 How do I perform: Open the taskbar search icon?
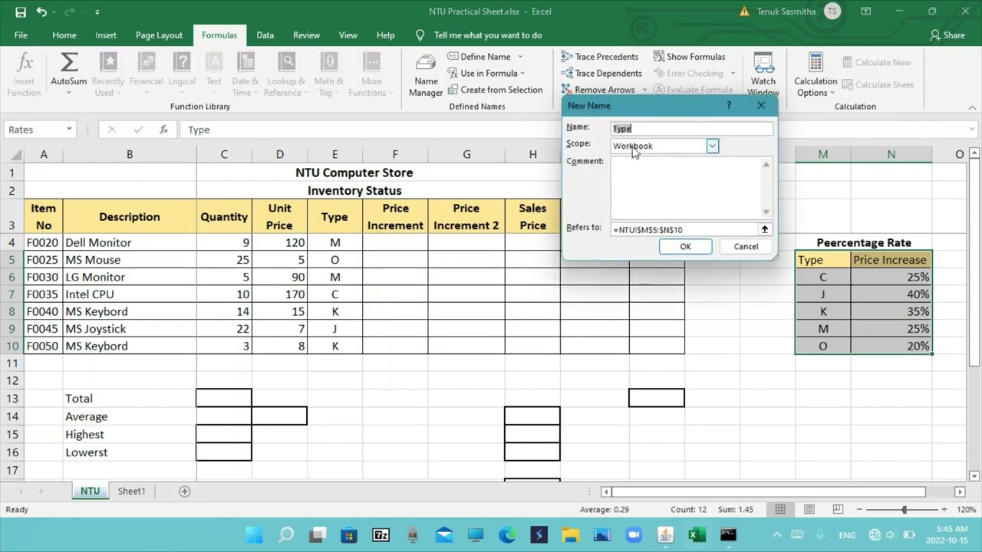click(285, 535)
